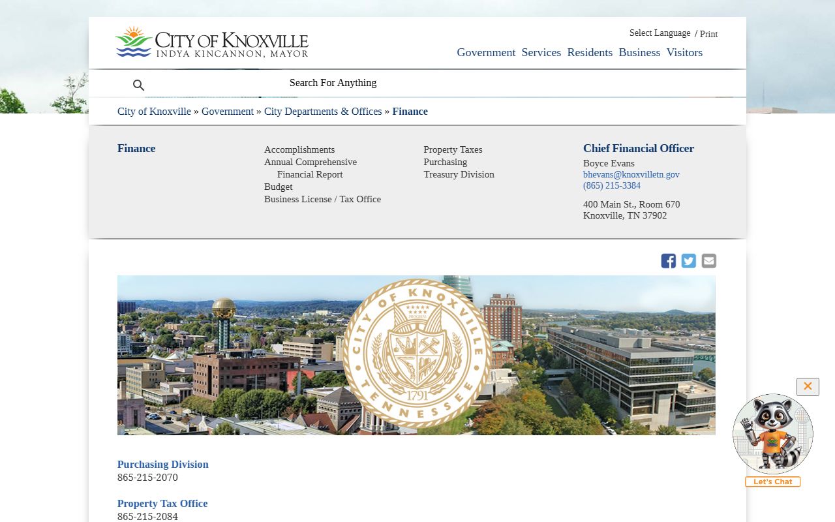
Task: Open Annual Comprehensive Financial Report
Action: [x=311, y=168]
